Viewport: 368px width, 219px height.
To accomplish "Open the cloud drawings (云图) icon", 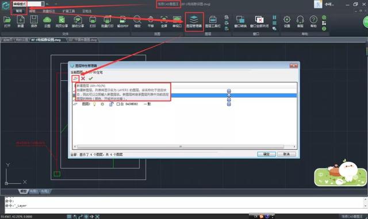I will [x=47, y=21].
